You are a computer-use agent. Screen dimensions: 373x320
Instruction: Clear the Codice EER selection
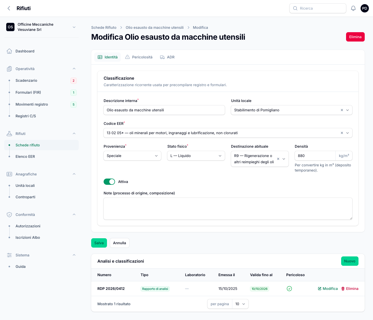click(342, 133)
